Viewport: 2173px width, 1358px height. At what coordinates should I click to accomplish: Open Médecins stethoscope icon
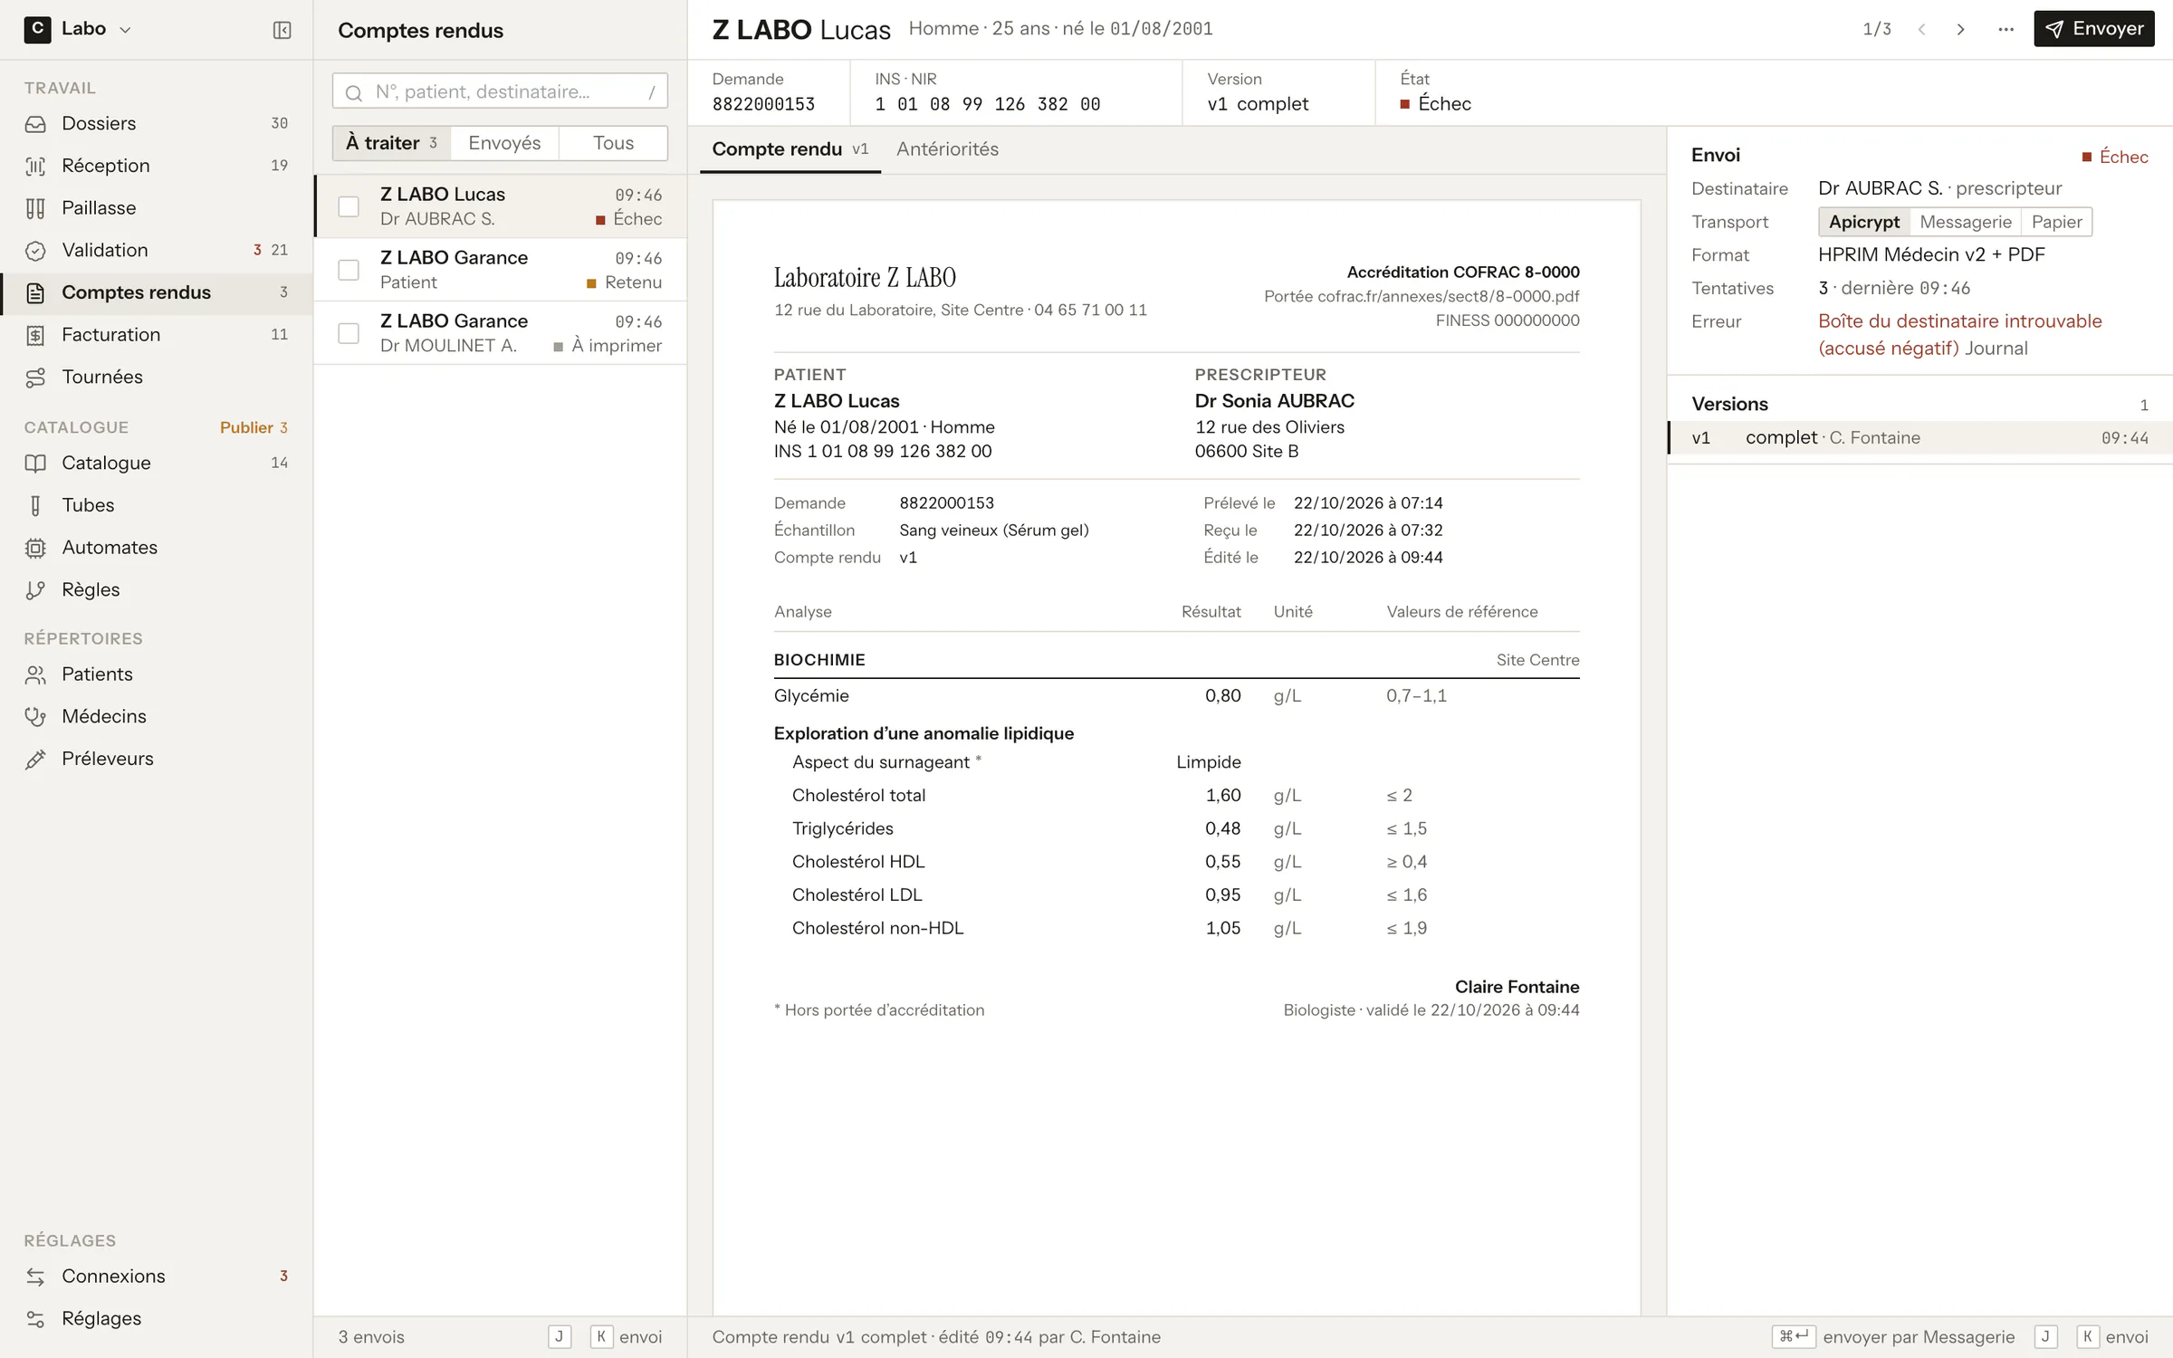tap(35, 717)
